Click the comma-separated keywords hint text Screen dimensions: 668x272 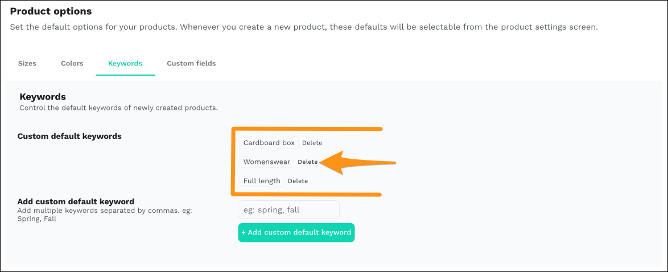coord(105,215)
